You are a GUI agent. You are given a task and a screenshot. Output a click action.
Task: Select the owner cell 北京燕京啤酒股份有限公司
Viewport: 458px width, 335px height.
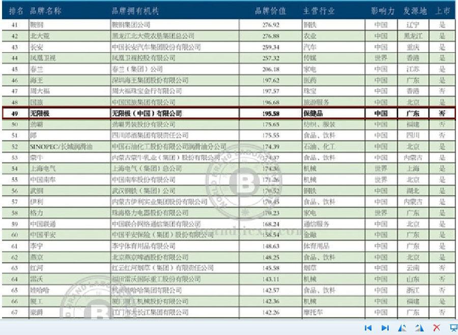point(150,257)
